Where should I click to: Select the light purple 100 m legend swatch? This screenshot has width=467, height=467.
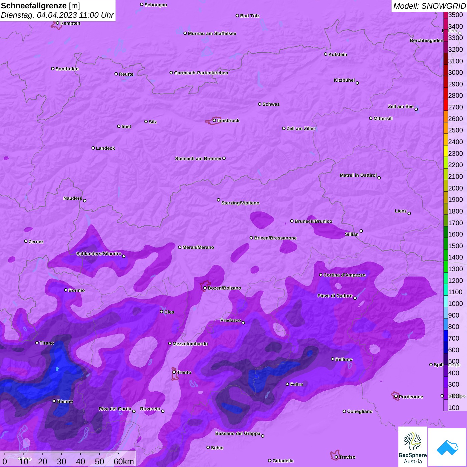click(446, 405)
